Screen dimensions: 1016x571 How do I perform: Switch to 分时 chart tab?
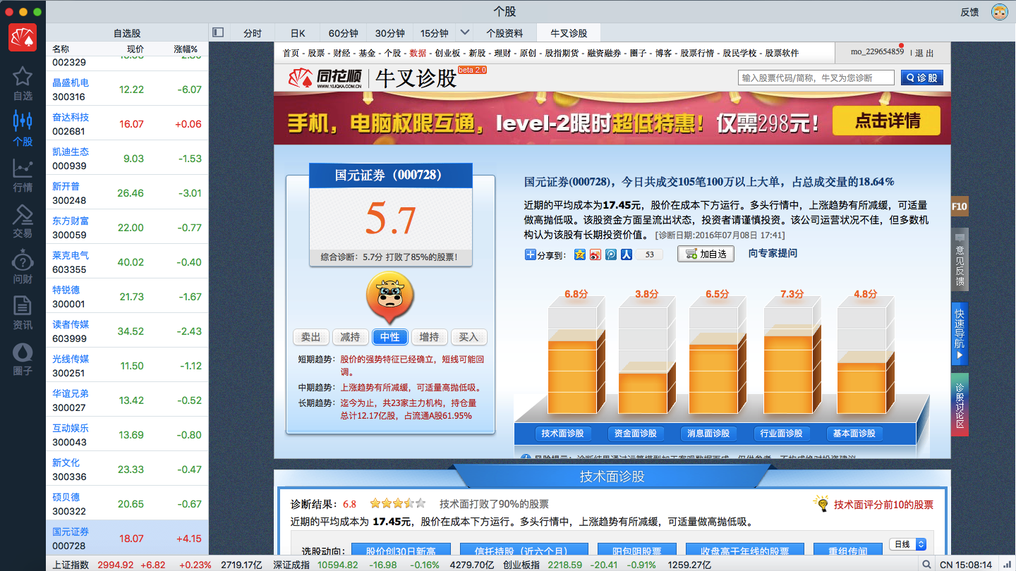pos(253,33)
